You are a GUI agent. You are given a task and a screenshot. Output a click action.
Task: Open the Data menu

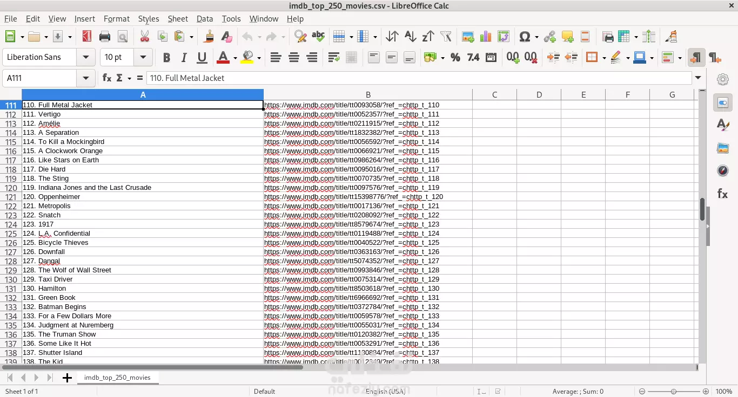tap(205, 18)
